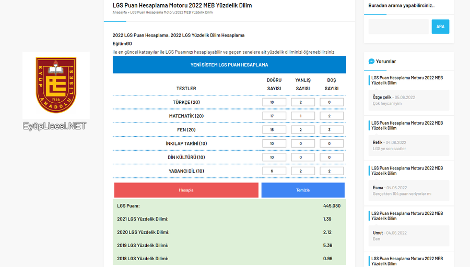Click the 'Gerçekten 104 puan veriyorlar mı' comment
The height and width of the screenshot is (267, 470).
[402, 194]
